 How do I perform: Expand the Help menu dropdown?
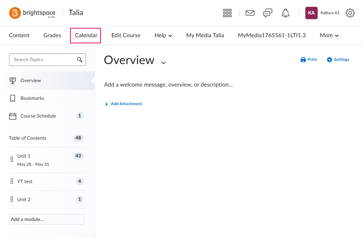click(163, 35)
